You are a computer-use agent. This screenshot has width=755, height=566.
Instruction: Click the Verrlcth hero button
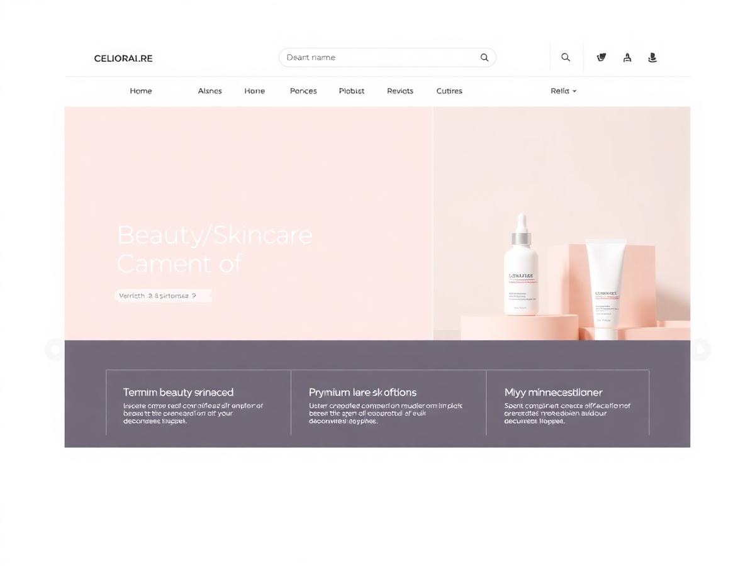[x=164, y=296]
